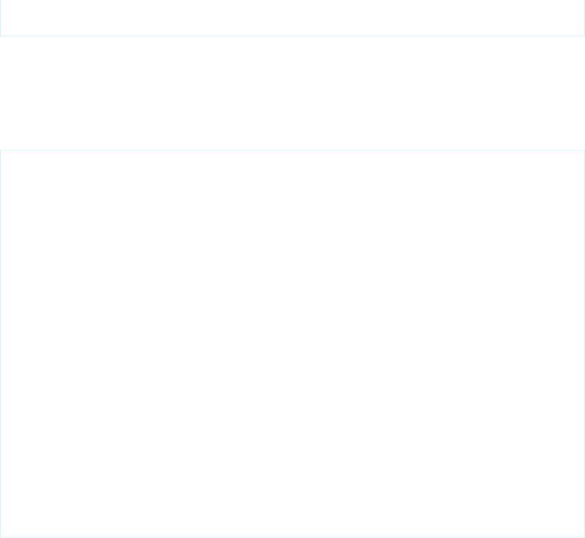Click the blank area between the two panels
This screenshot has height=538, width=585.
[x=292, y=93]
